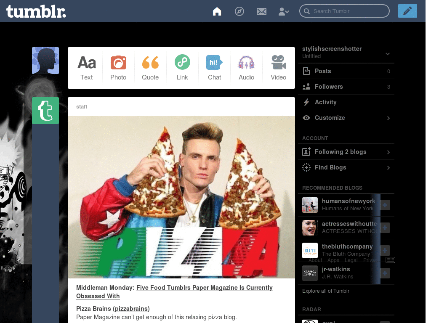
Task: Create a new Photo post
Action: (118, 68)
